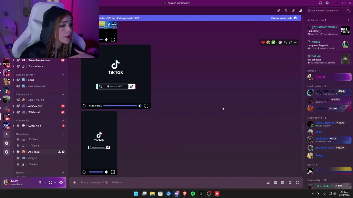Create channel in Informacion category
Viewport: 353px width, 198px height.
(63, 95)
